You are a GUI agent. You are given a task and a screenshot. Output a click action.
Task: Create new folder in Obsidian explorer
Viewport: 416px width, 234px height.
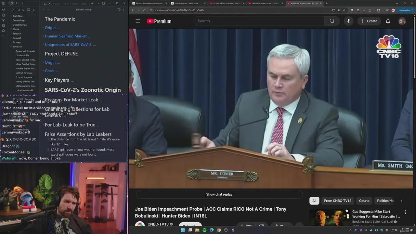pos(18,10)
